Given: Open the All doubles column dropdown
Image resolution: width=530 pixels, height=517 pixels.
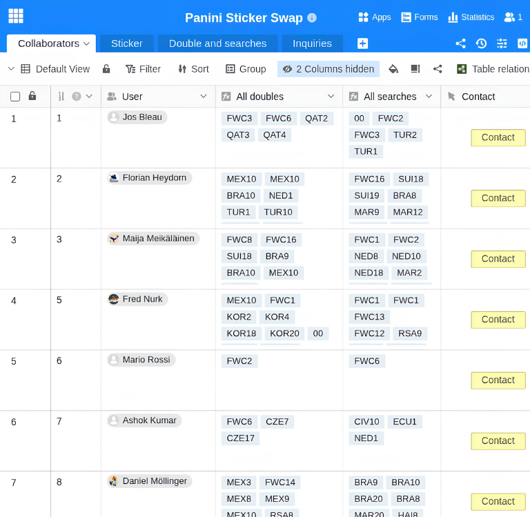Looking at the screenshot, I should [x=331, y=97].
